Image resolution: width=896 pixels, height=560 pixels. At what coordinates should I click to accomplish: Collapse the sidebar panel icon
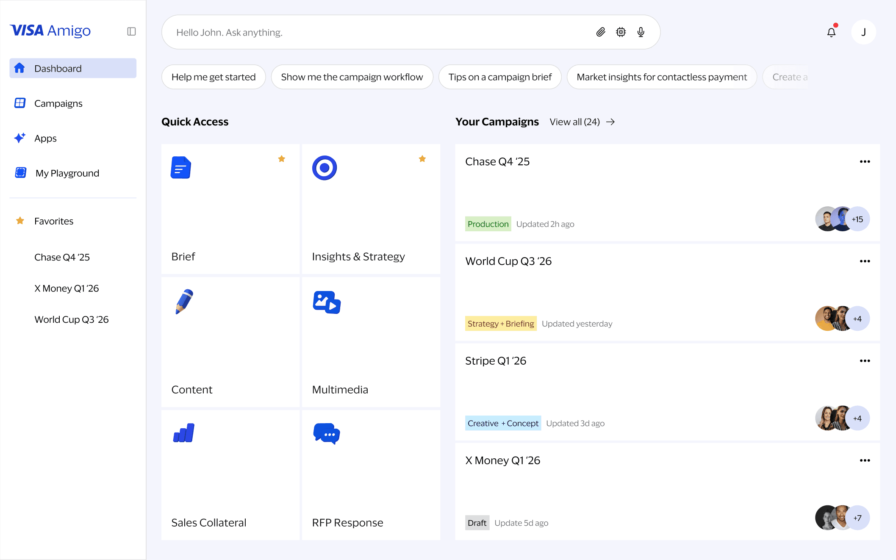[x=131, y=31]
